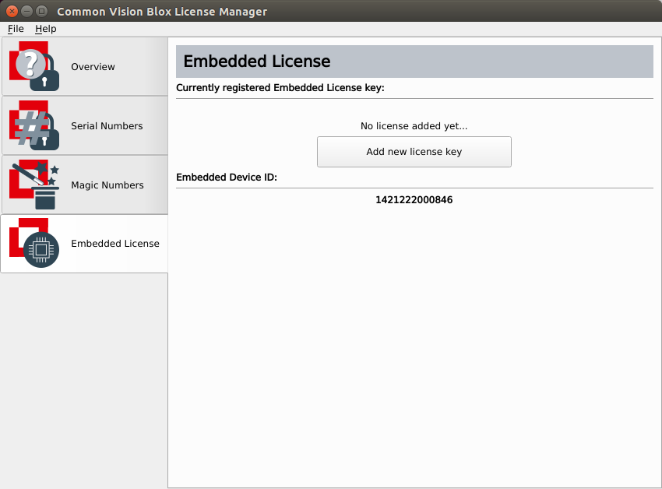This screenshot has width=662, height=489.
Task: Open the Help menu
Action: click(x=46, y=29)
